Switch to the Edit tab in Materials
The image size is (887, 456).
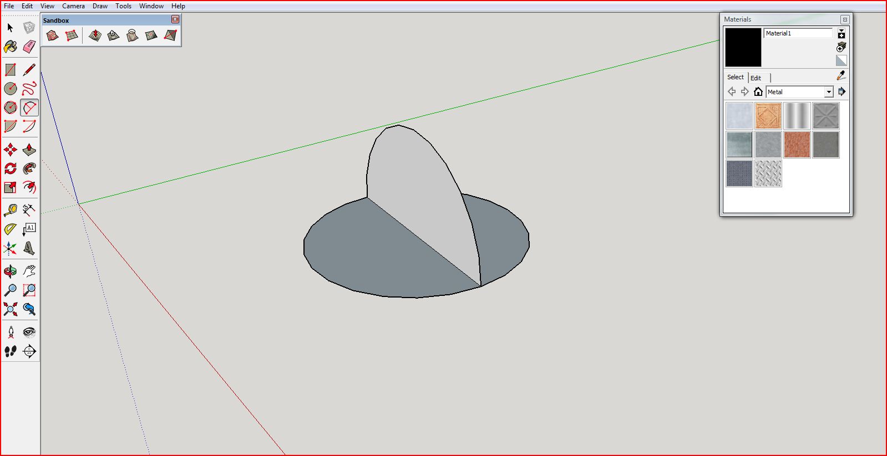(x=756, y=78)
